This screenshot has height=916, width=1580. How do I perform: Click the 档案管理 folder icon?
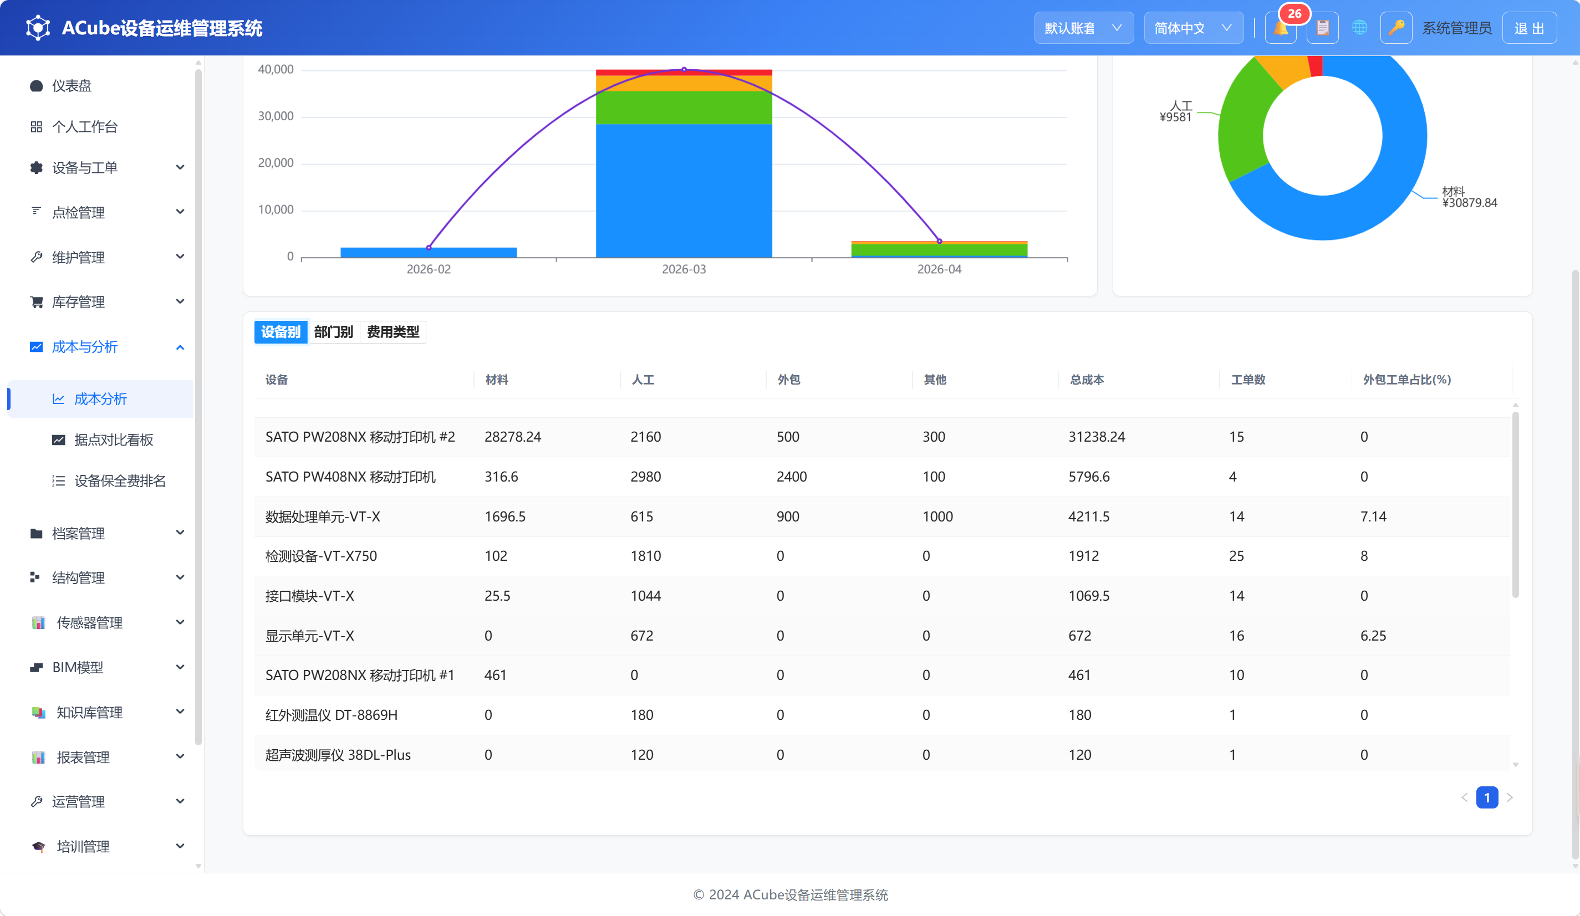(37, 534)
